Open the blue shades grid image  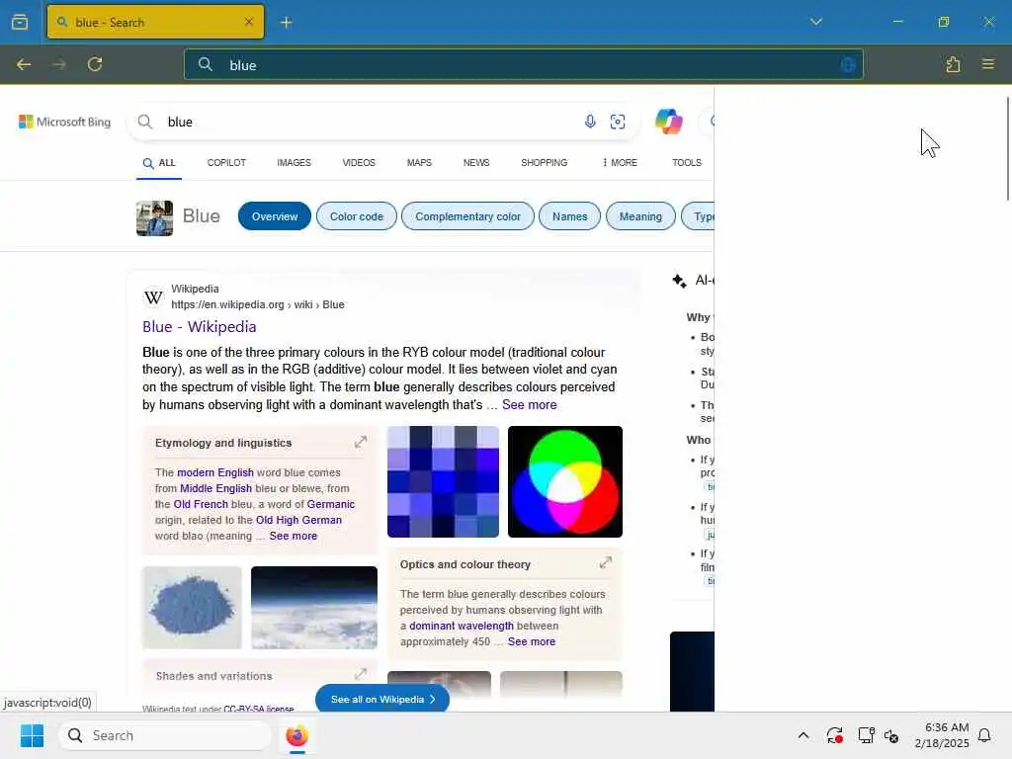[x=443, y=481]
